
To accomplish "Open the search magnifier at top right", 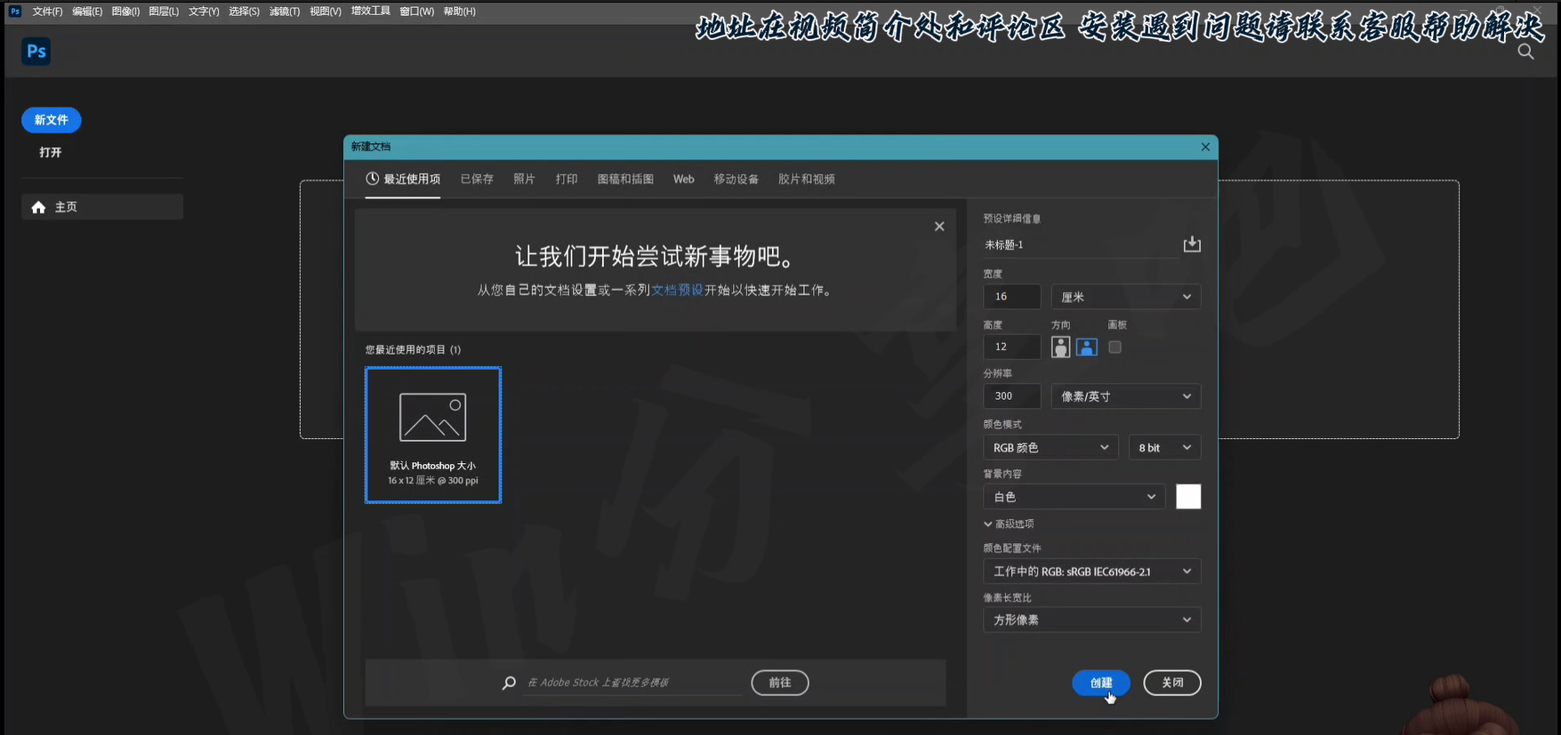I will point(1525,52).
